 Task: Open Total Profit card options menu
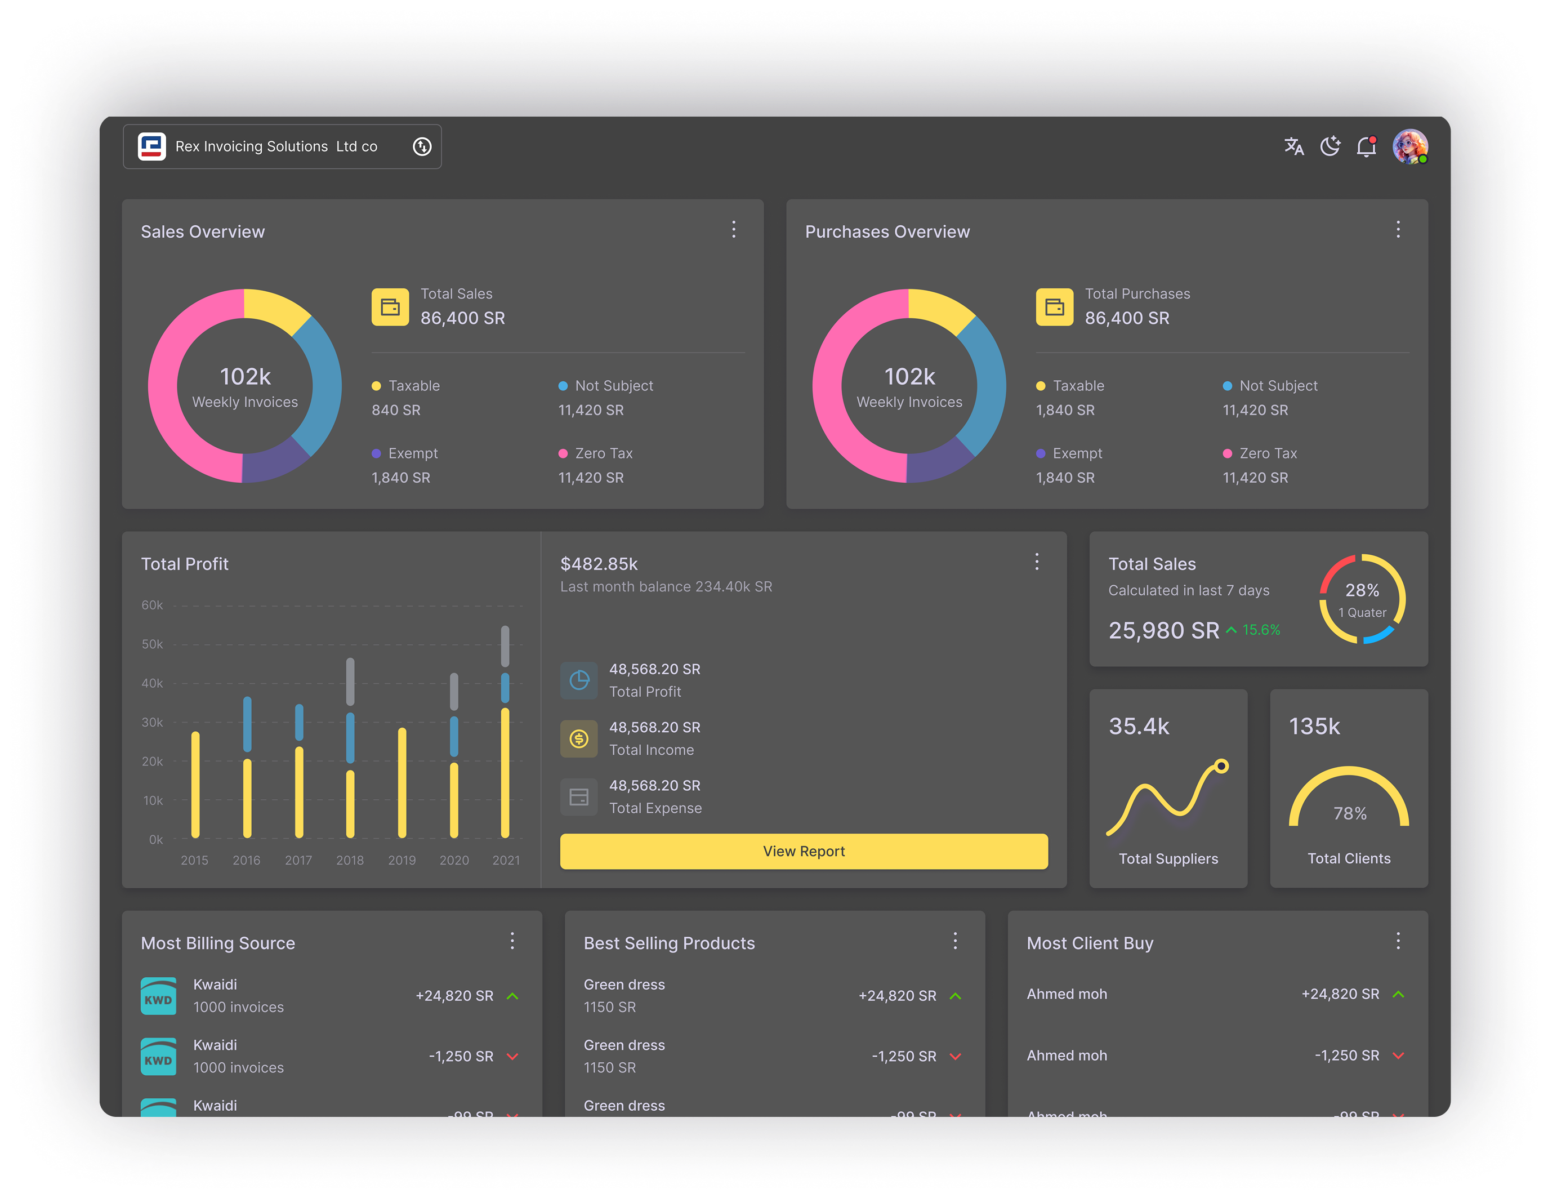point(1036,562)
